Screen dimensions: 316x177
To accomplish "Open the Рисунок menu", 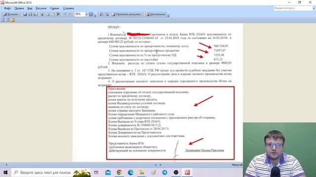I will pos(41,8).
